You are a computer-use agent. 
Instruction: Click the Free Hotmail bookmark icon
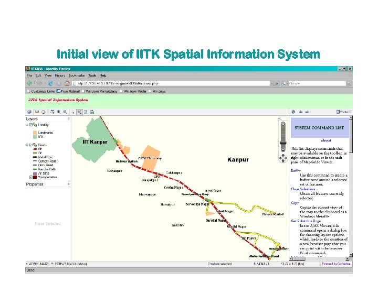pyautogui.click(x=58, y=91)
